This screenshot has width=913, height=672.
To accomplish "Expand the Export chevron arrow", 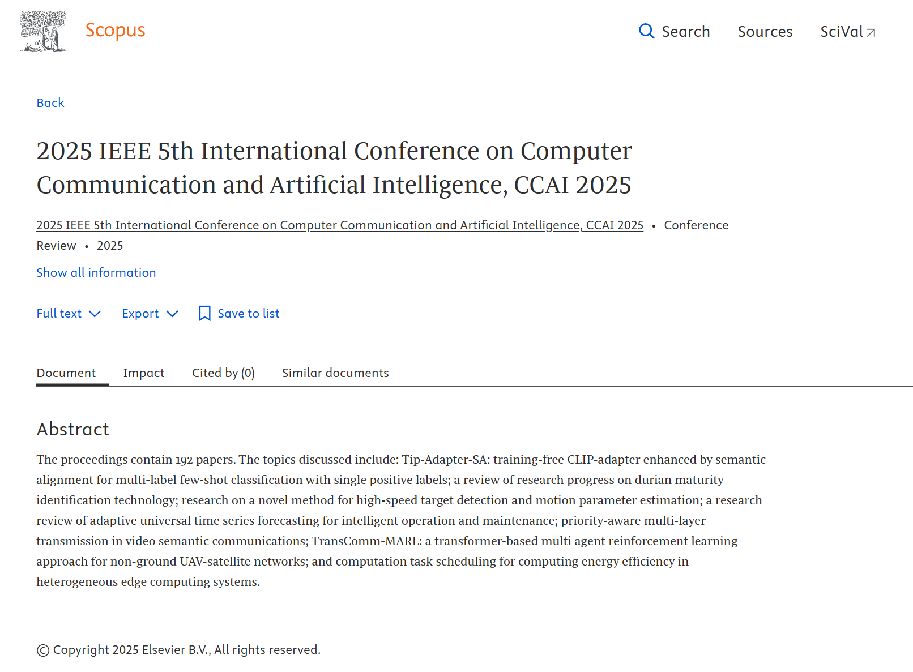I will pos(172,314).
